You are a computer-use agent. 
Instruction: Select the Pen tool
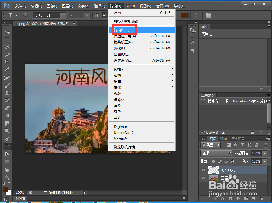(7, 139)
